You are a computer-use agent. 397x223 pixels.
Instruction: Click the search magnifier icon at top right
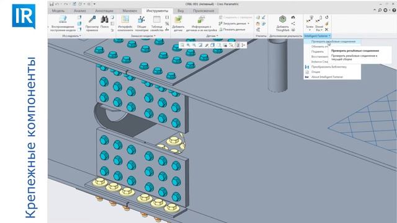pyautogui.click(x=380, y=10)
